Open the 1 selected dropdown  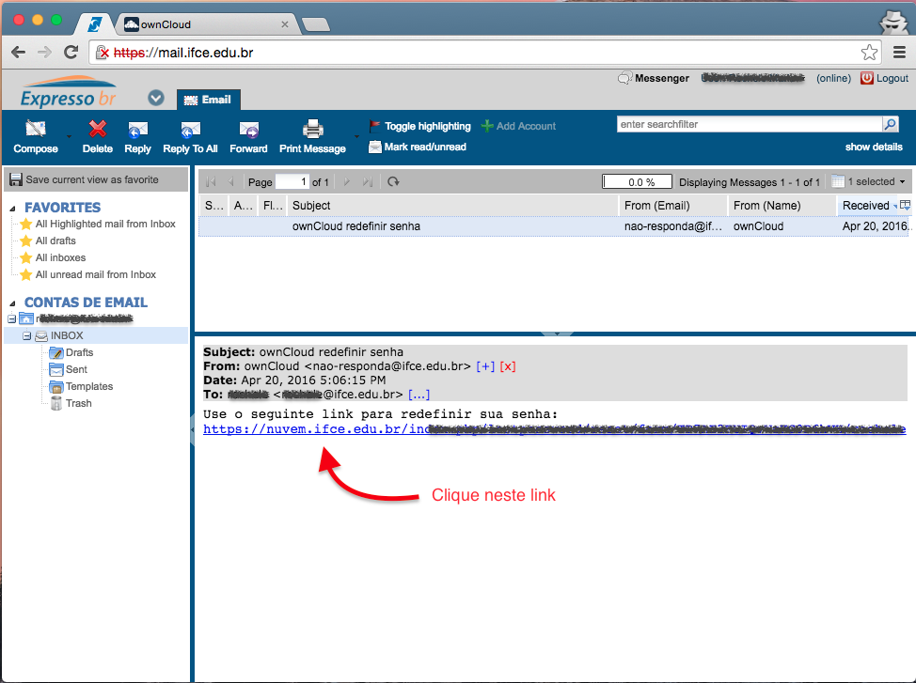pyautogui.click(x=869, y=182)
